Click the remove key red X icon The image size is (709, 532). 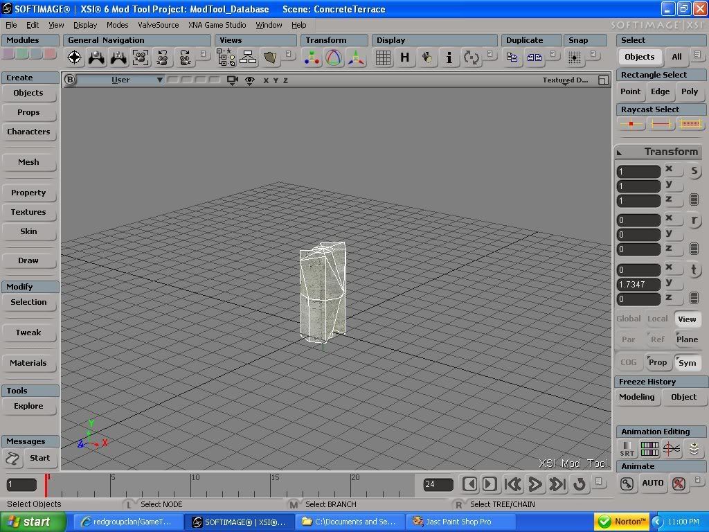pos(679,484)
